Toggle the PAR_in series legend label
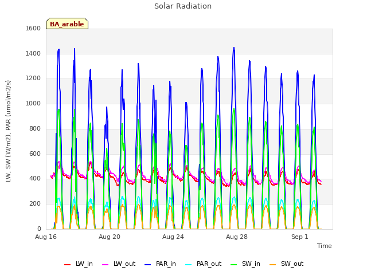367x275 pixels. point(166,264)
